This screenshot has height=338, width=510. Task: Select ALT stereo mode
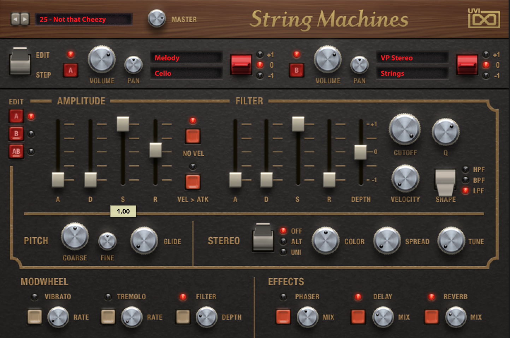click(x=283, y=241)
